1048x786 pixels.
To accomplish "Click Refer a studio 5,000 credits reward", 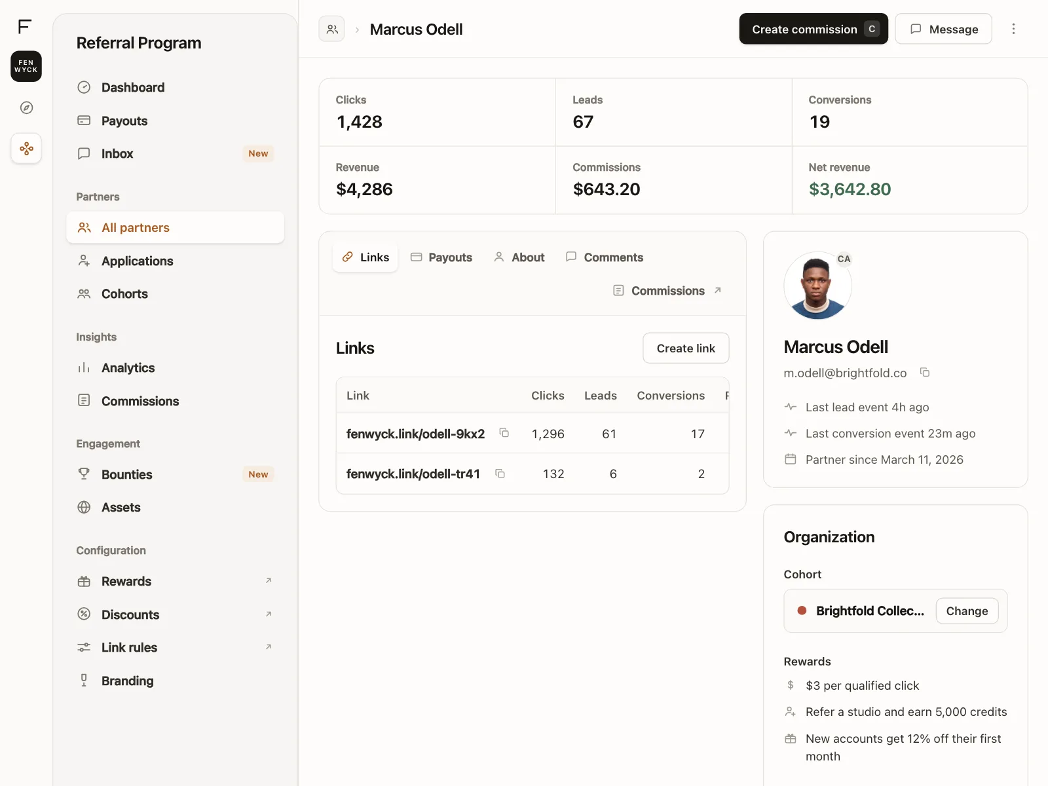I will (906, 711).
